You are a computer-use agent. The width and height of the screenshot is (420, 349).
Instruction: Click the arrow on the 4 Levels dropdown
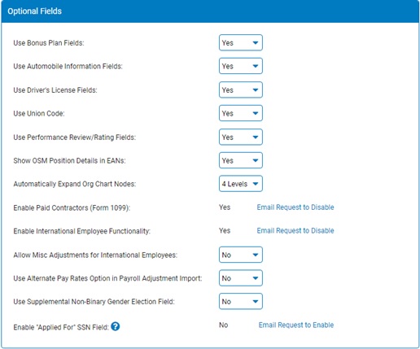click(256, 184)
